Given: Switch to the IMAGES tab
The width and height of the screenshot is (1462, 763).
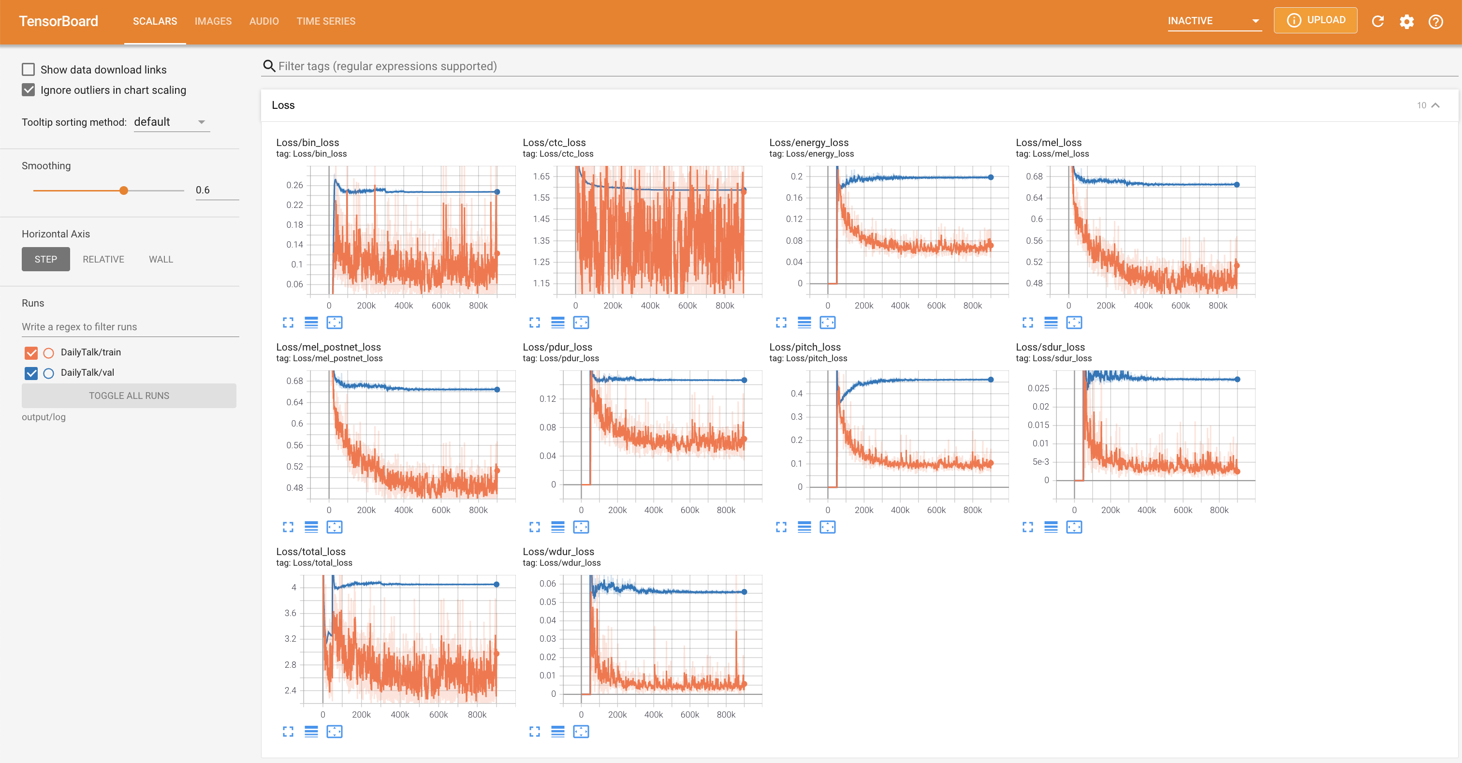Looking at the screenshot, I should [213, 21].
